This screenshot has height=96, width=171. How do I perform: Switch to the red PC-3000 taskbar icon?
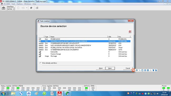pyautogui.click(x=59, y=93)
